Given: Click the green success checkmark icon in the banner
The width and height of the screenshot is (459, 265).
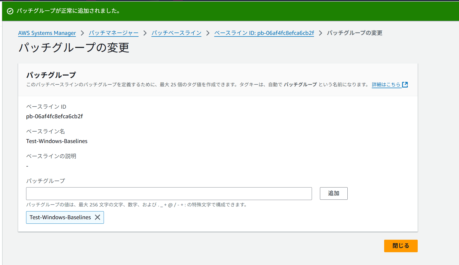Looking at the screenshot, I should coord(10,11).
